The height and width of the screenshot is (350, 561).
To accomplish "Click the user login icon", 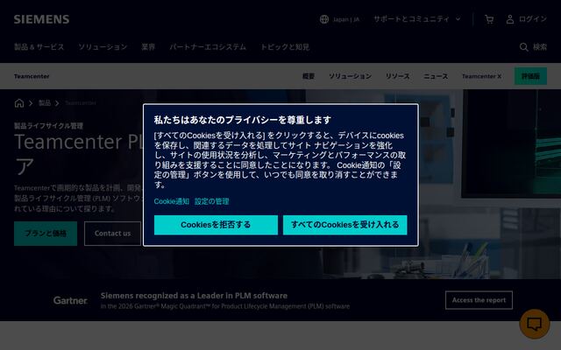I will [x=510, y=19].
